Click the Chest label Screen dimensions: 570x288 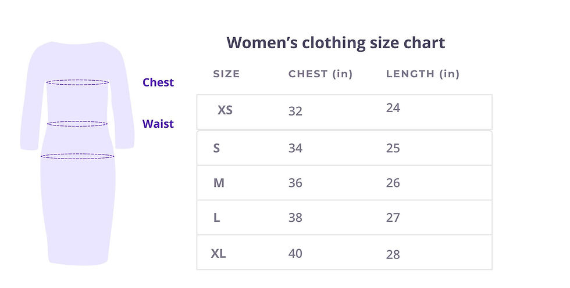coord(158,82)
